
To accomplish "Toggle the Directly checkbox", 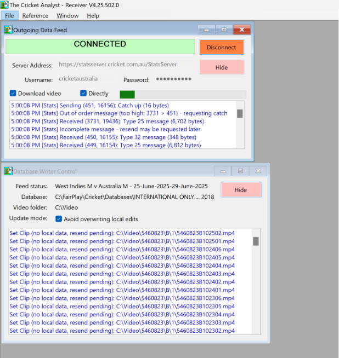I will pos(83,93).
